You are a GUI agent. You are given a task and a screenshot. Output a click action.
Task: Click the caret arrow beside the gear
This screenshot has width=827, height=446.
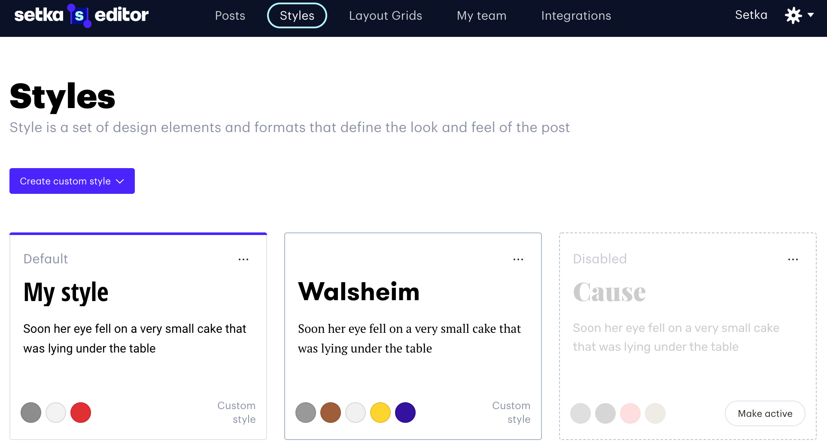[x=811, y=15]
